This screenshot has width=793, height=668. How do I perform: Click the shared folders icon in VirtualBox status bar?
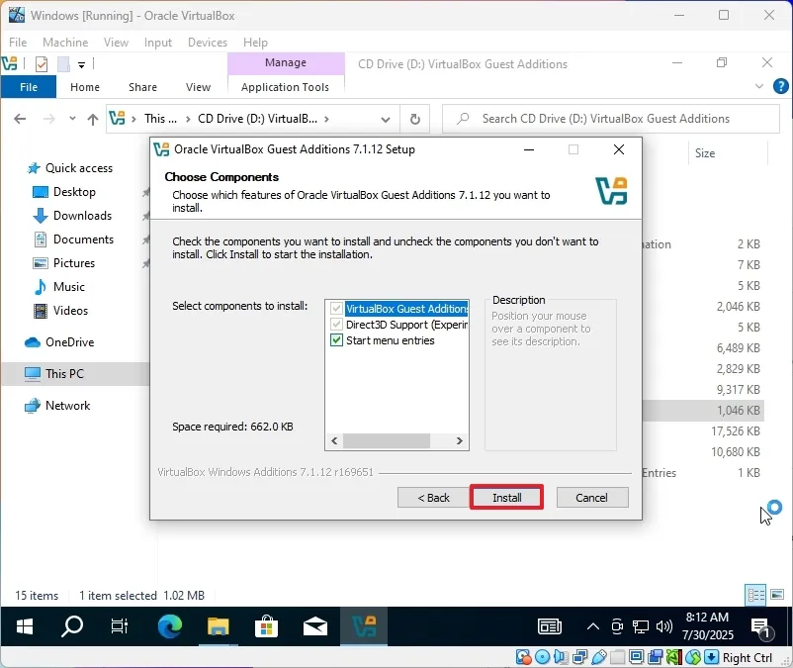(x=616, y=656)
